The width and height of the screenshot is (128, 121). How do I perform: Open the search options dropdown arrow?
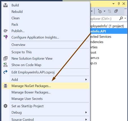coord(125,18)
